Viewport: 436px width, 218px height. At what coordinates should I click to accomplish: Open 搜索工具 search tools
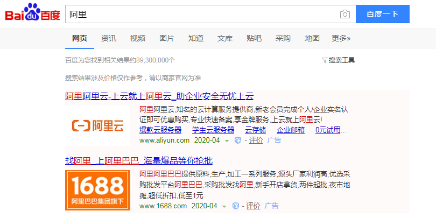pyautogui.click(x=342, y=60)
